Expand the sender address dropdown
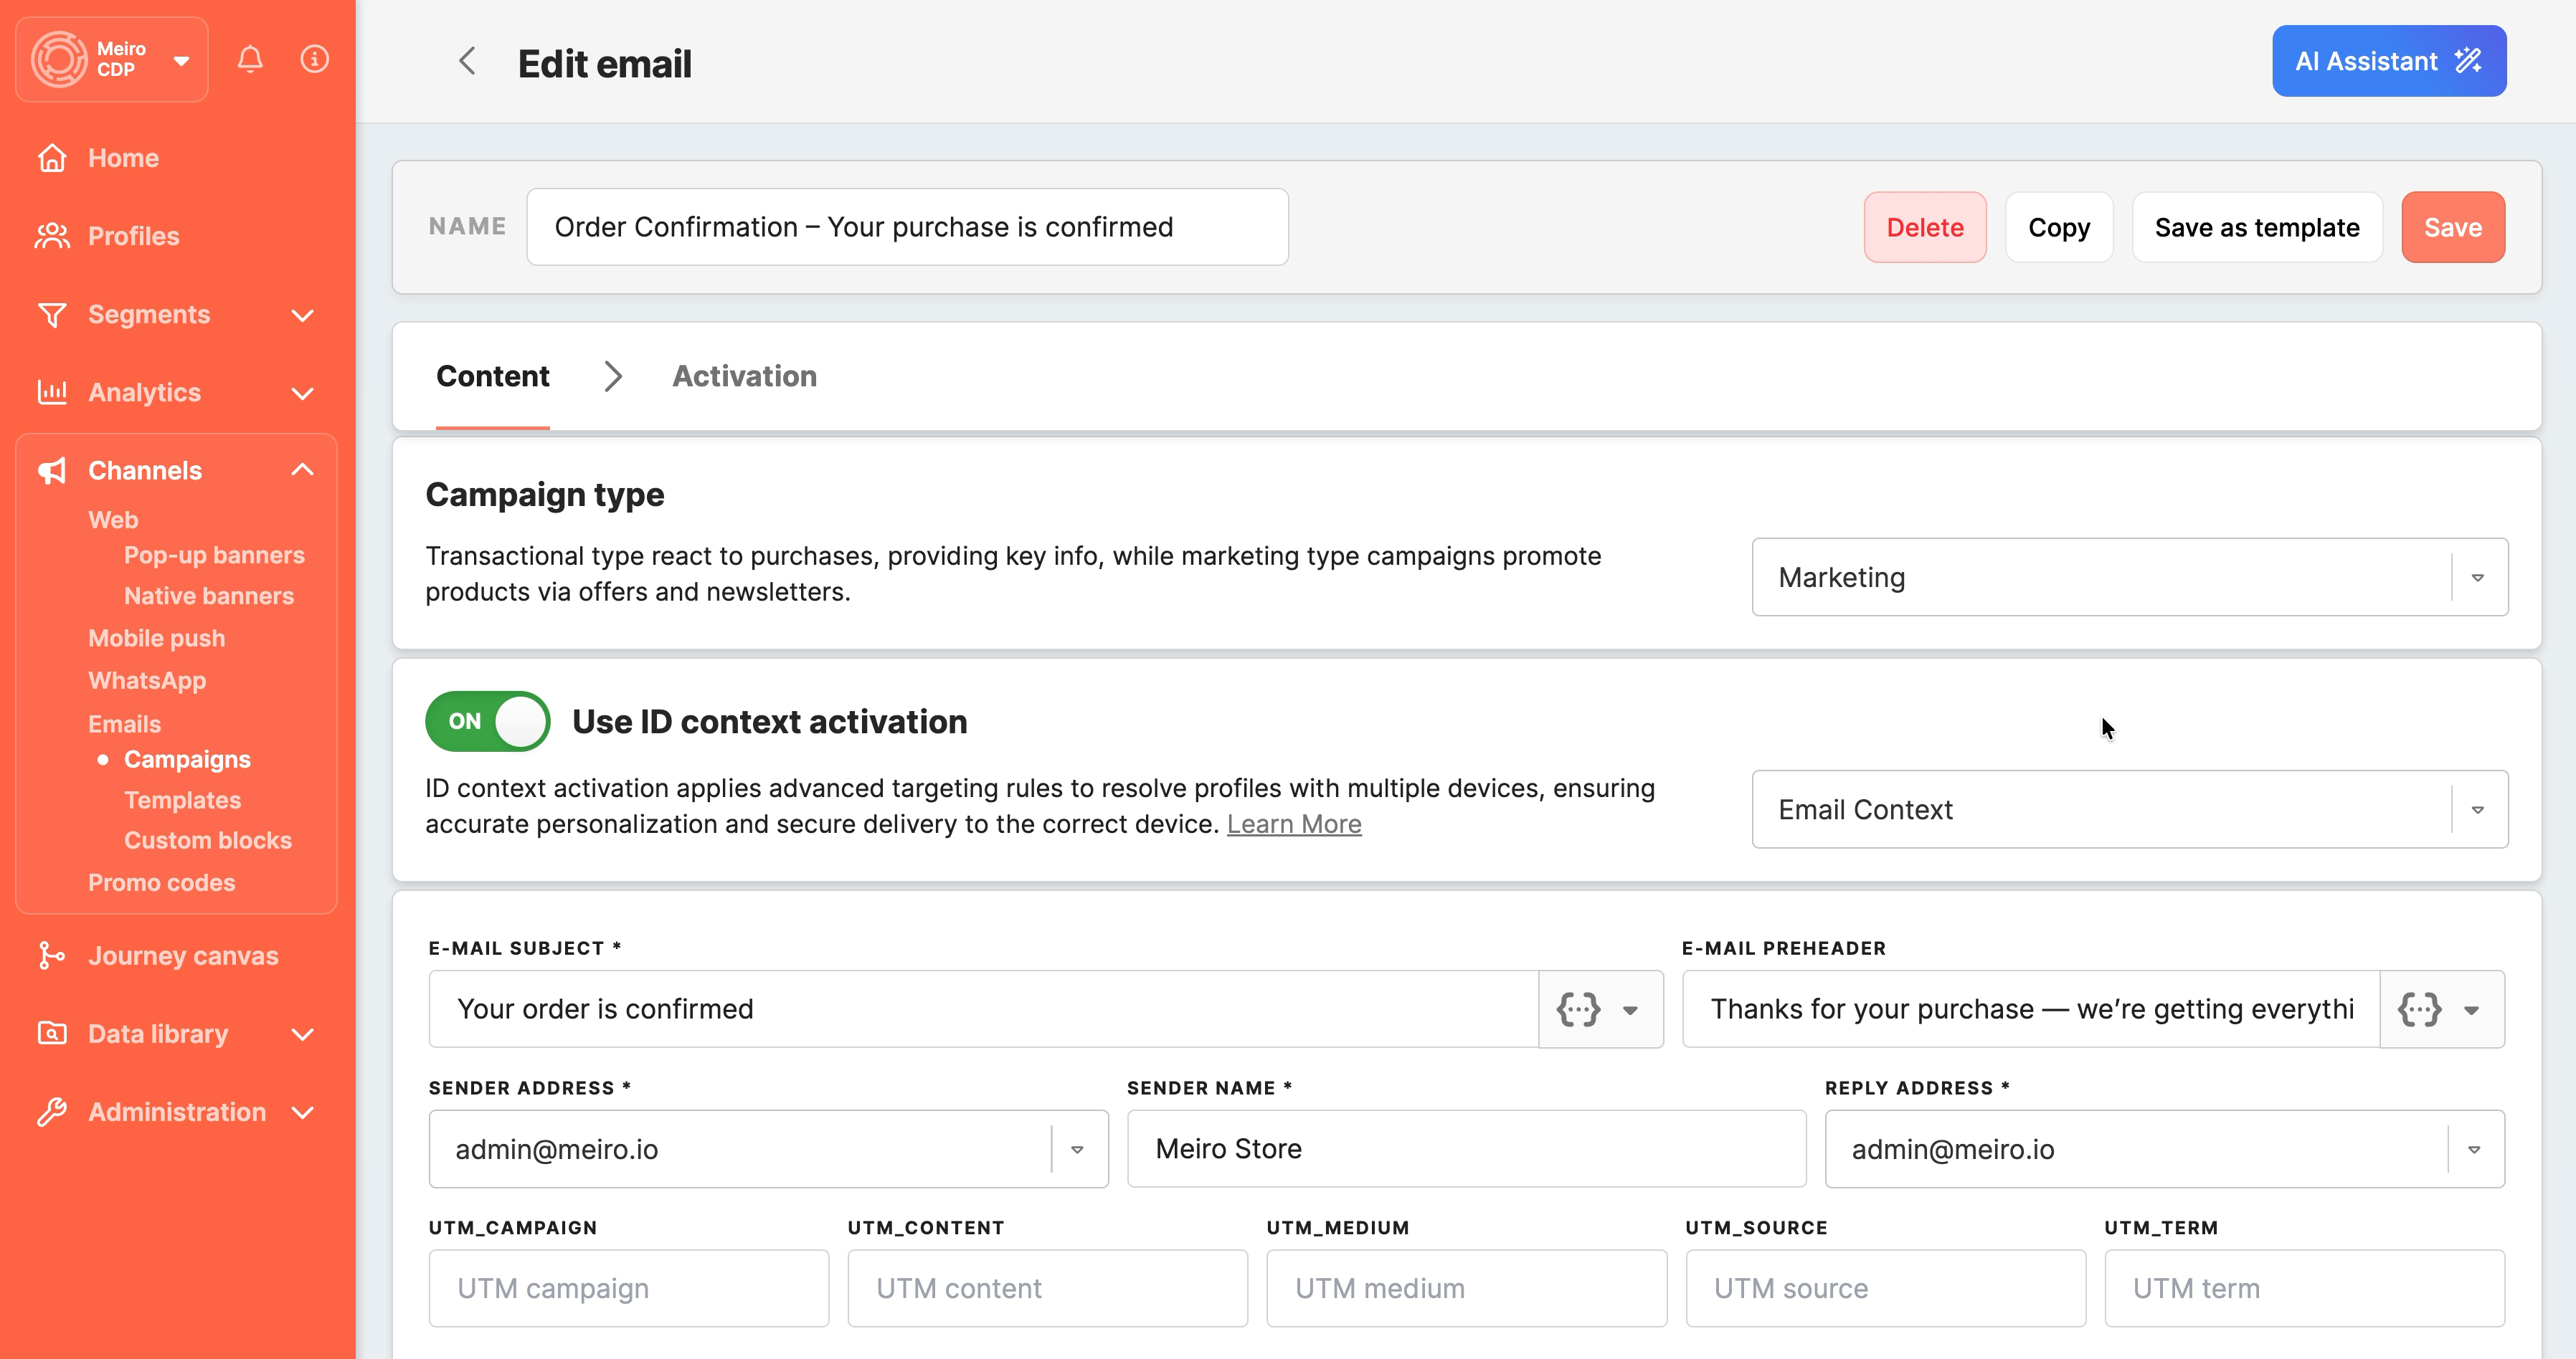Viewport: 2576px width, 1359px height. [1077, 1149]
